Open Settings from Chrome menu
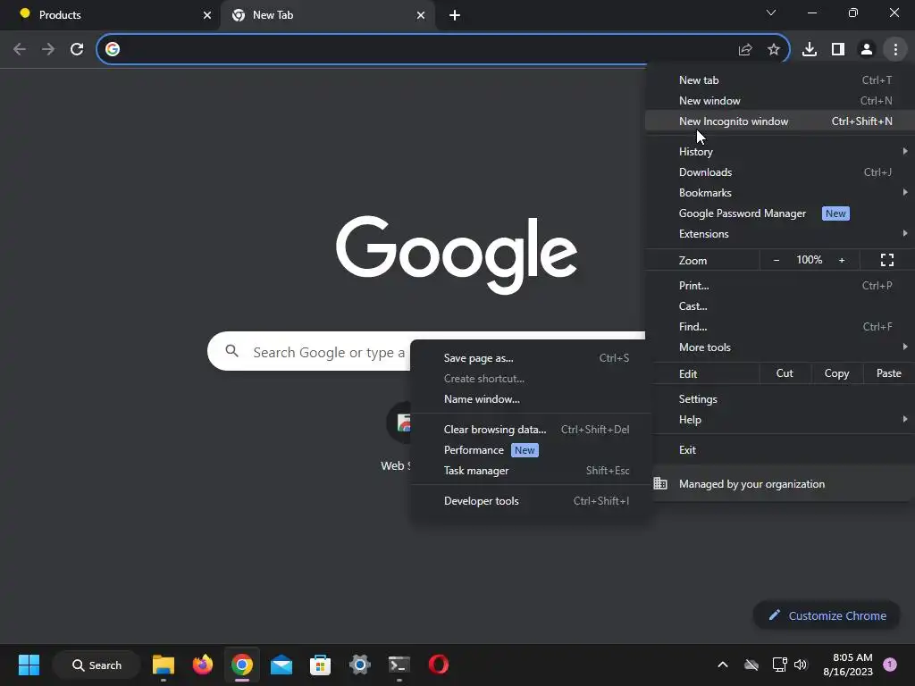The height and width of the screenshot is (686, 915). (779, 399)
